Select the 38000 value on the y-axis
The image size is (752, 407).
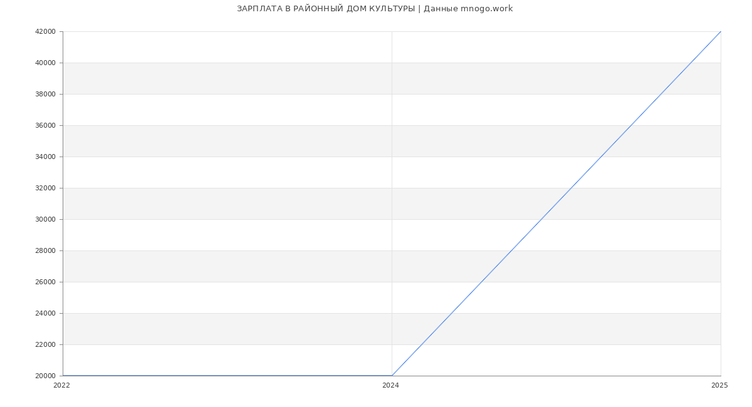coord(45,94)
